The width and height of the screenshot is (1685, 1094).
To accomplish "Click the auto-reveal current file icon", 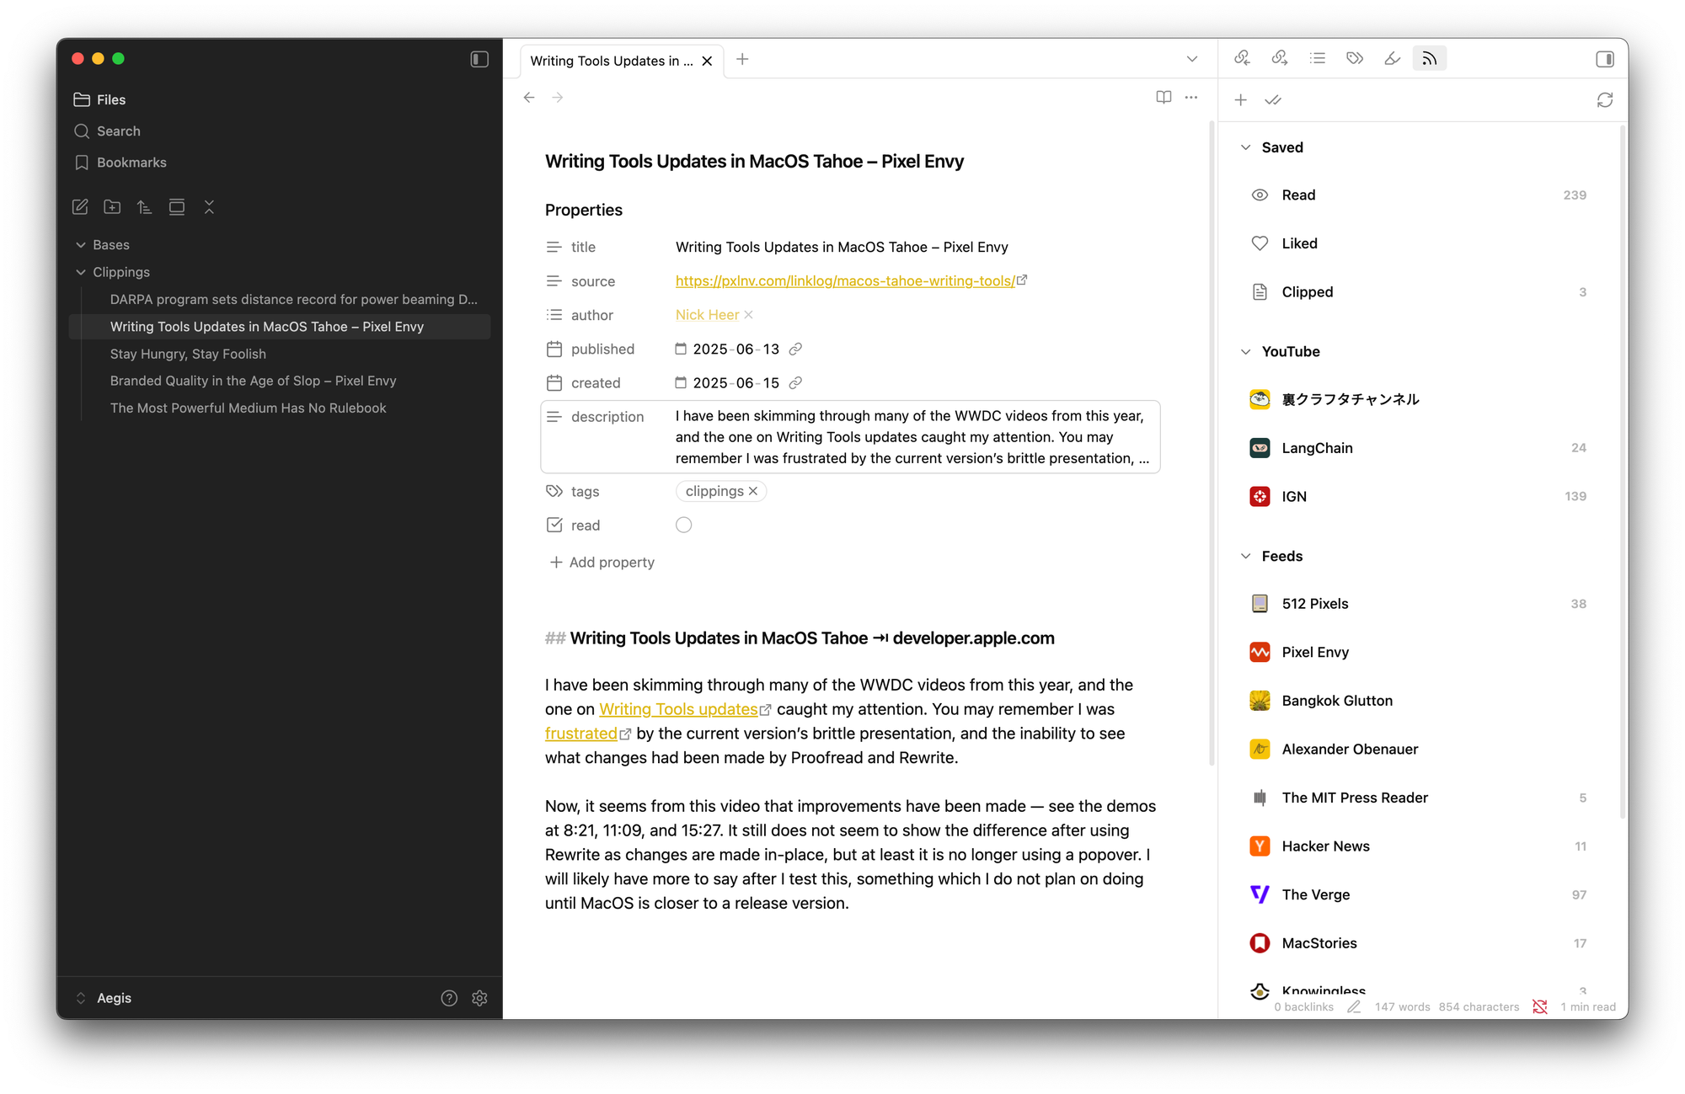I will (x=177, y=207).
